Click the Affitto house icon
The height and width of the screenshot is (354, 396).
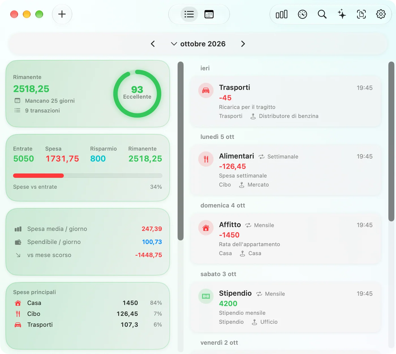206,228
